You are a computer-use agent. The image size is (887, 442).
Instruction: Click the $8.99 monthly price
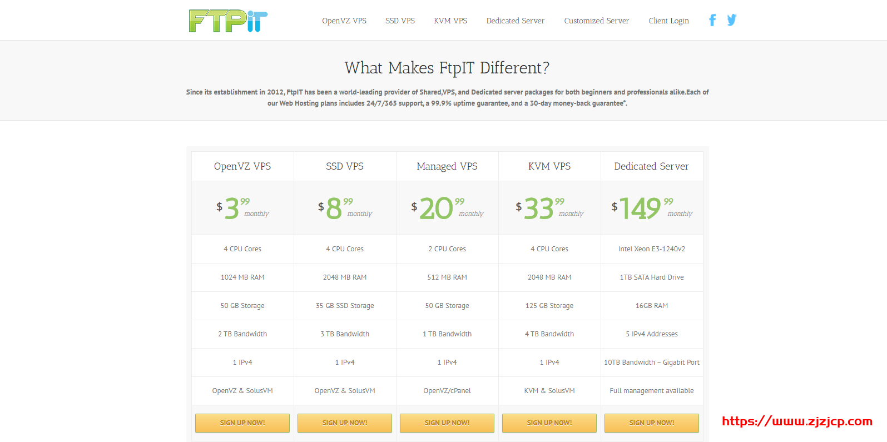(345, 208)
